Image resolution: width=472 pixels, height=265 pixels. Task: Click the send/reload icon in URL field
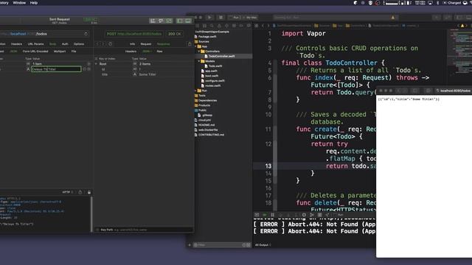point(86,34)
